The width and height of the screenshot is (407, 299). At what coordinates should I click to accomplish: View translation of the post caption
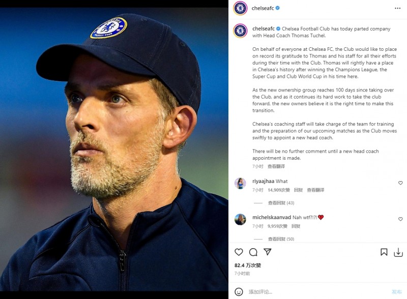(x=276, y=166)
